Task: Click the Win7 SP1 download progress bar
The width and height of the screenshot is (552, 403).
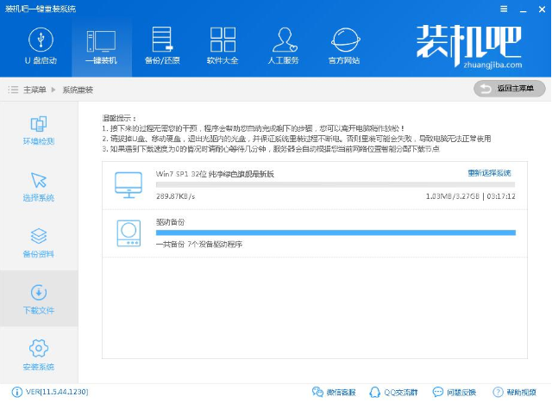Action: click(x=335, y=184)
